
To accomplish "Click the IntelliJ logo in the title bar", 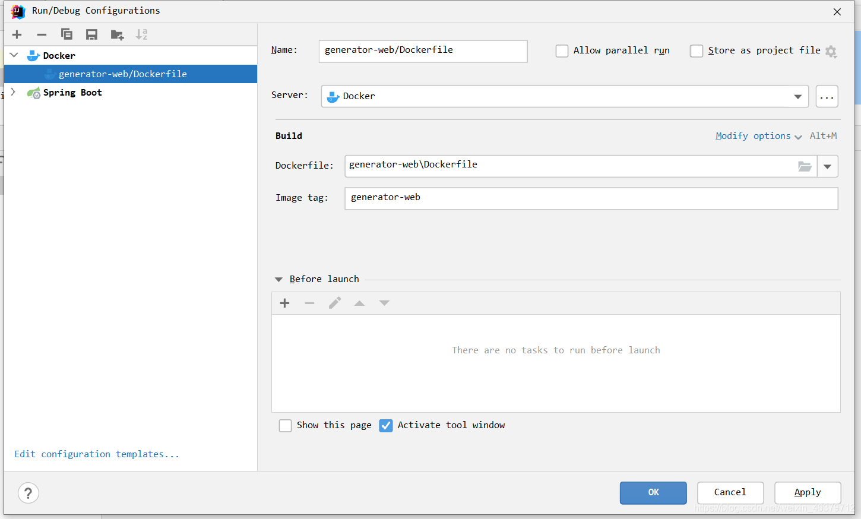I will (18, 11).
